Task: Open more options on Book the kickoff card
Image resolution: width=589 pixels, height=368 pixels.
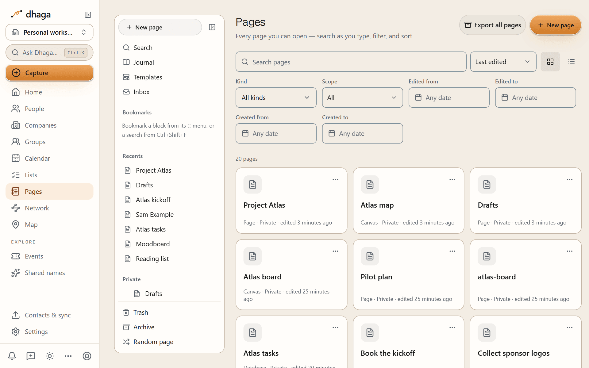Action: (452, 328)
